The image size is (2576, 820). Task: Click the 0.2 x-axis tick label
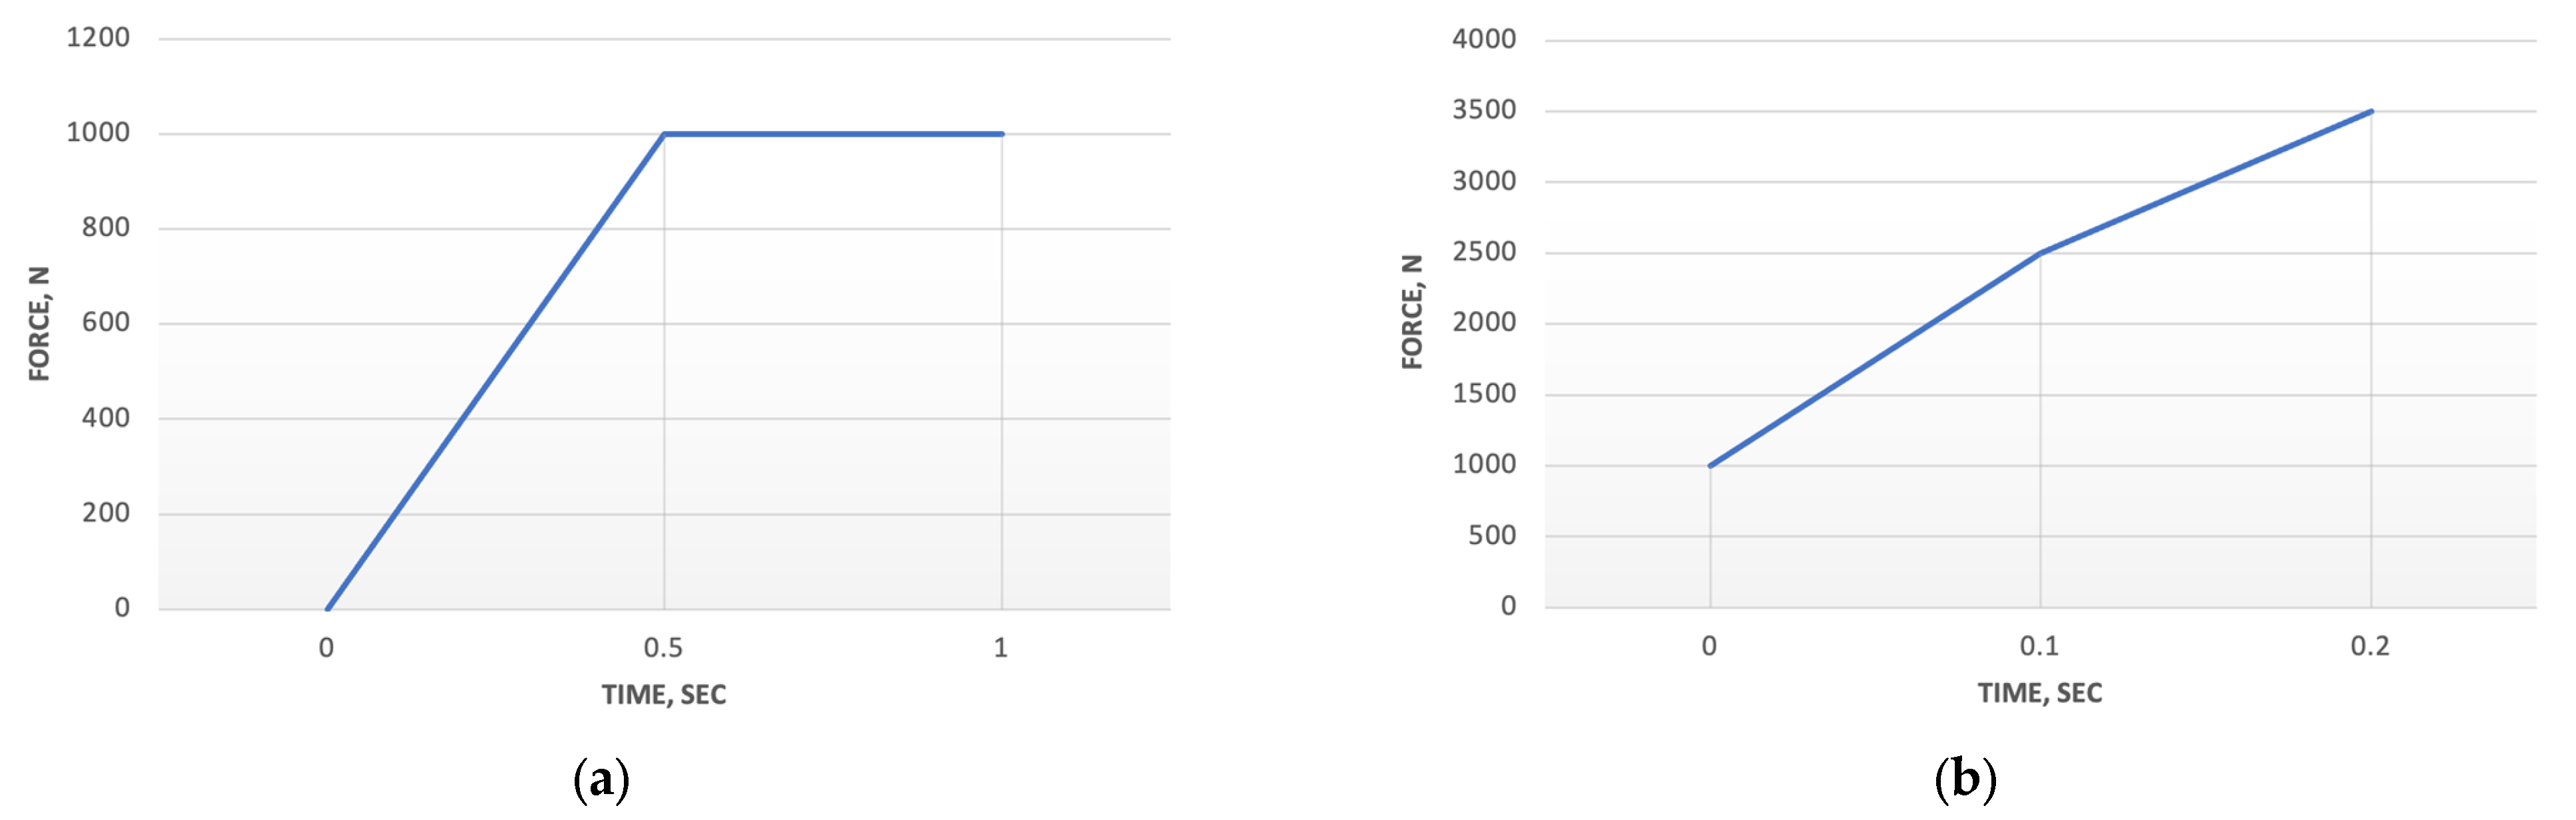(2369, 646)
